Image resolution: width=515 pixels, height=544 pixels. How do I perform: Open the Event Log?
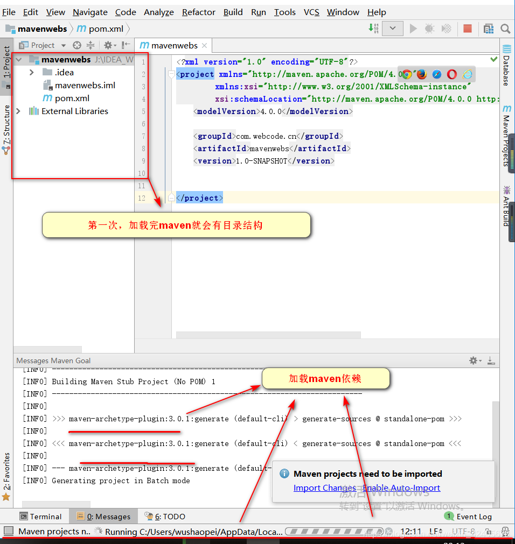pyautogui.click(x=468, y=517)
